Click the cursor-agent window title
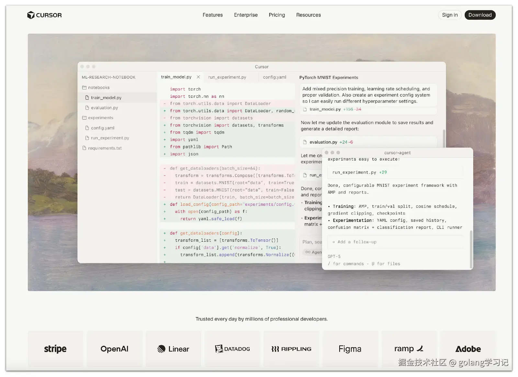Screen dimensions: 518x377 tap(397, 153)
